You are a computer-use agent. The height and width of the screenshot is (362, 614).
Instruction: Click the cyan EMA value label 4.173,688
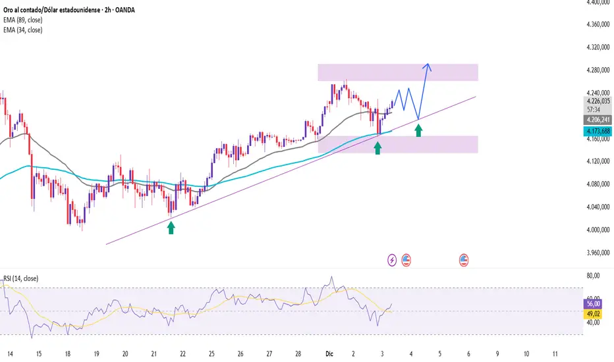click(598, 131)
